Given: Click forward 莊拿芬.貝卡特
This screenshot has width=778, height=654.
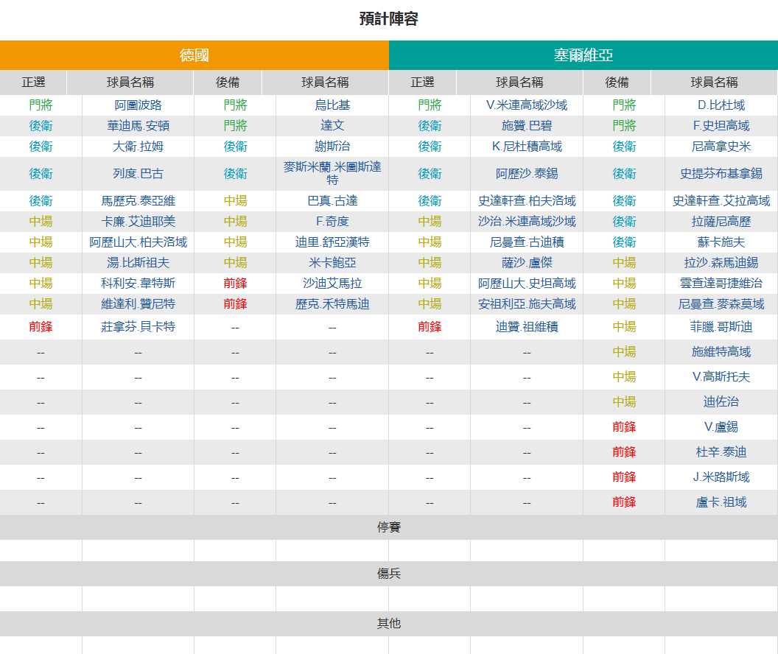Looking at the screenshot, I should [138, 327].
